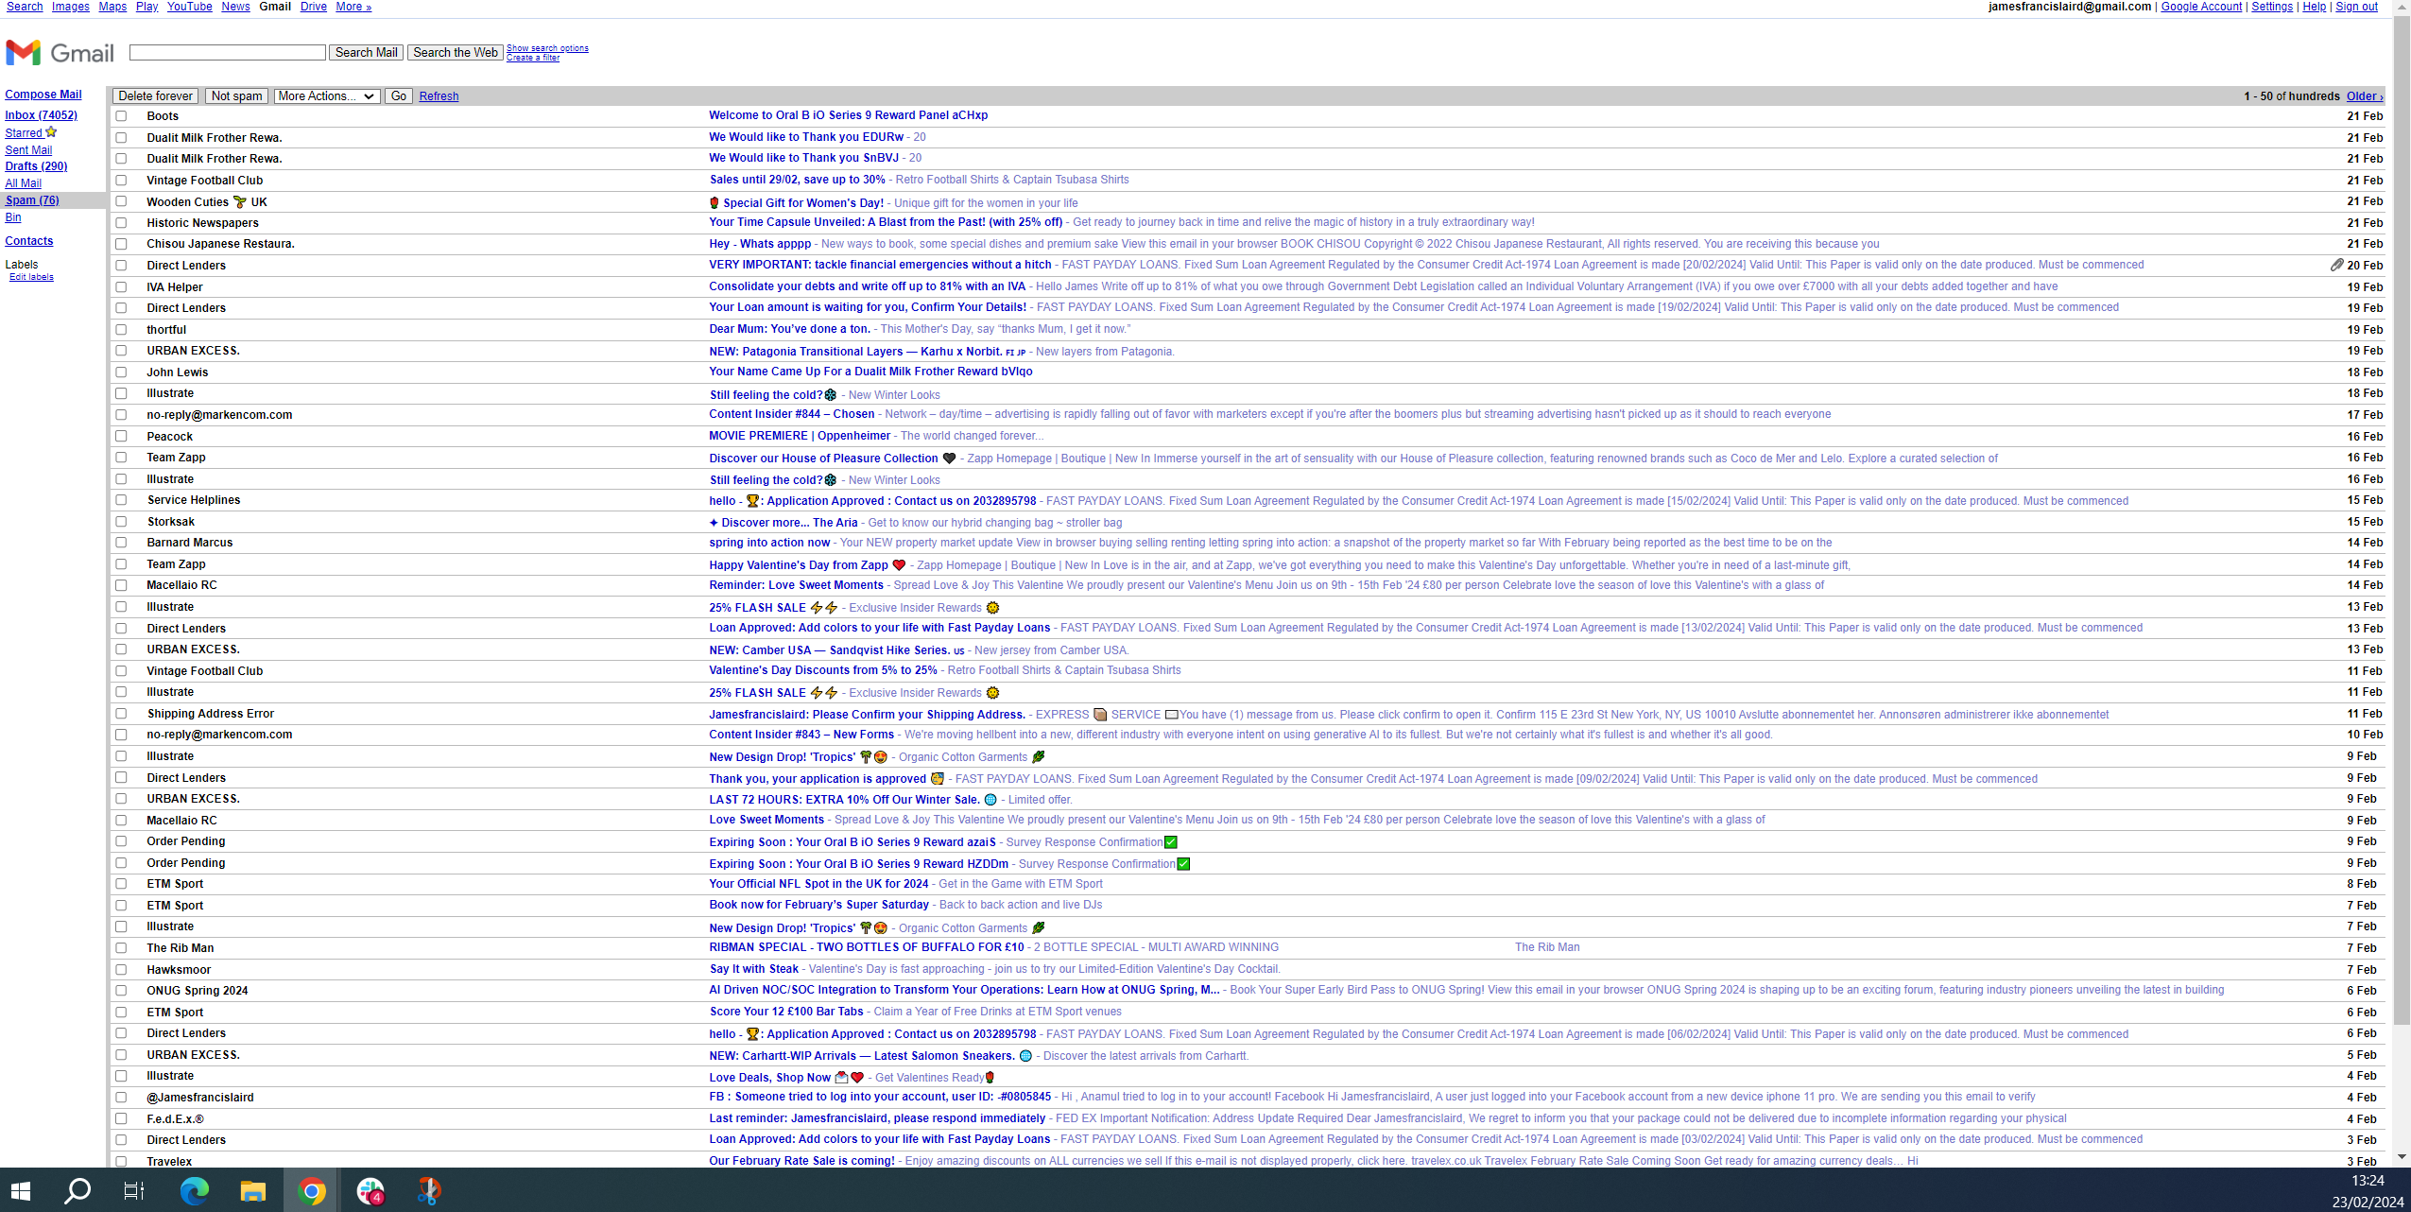2411x1212 pixels.
Task: Click the mail search input field
Action: [227, 53]
